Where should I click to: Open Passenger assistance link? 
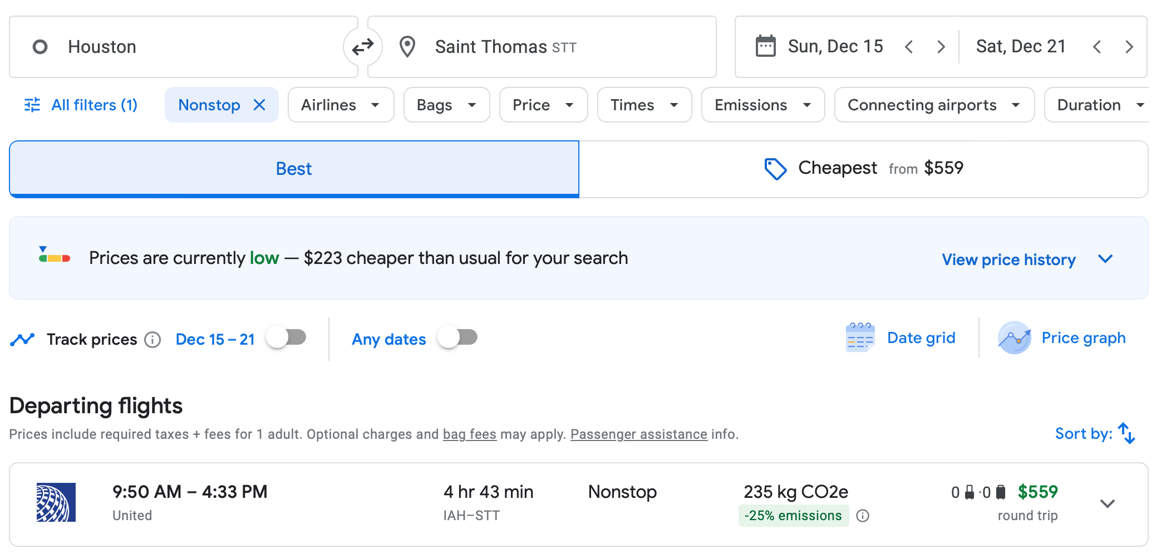pyautogui.click(x=638, y=434)
